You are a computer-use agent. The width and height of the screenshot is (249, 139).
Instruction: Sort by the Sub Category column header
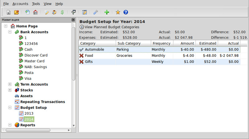click(x=134, y=43)
